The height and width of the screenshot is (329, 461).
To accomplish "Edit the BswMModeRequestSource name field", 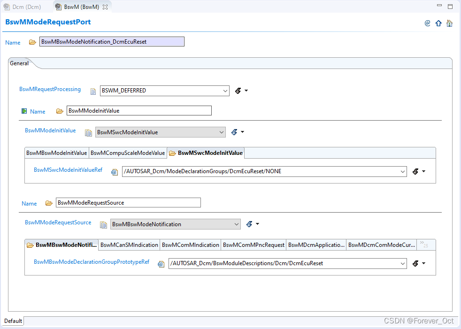I will point(129,203).
